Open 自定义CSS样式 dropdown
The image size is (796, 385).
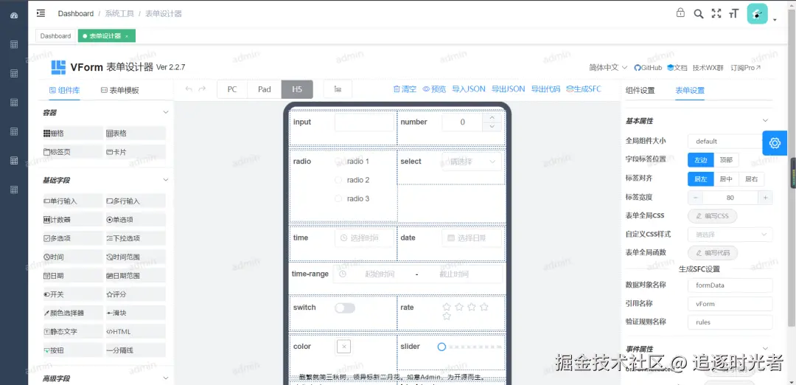730,234
